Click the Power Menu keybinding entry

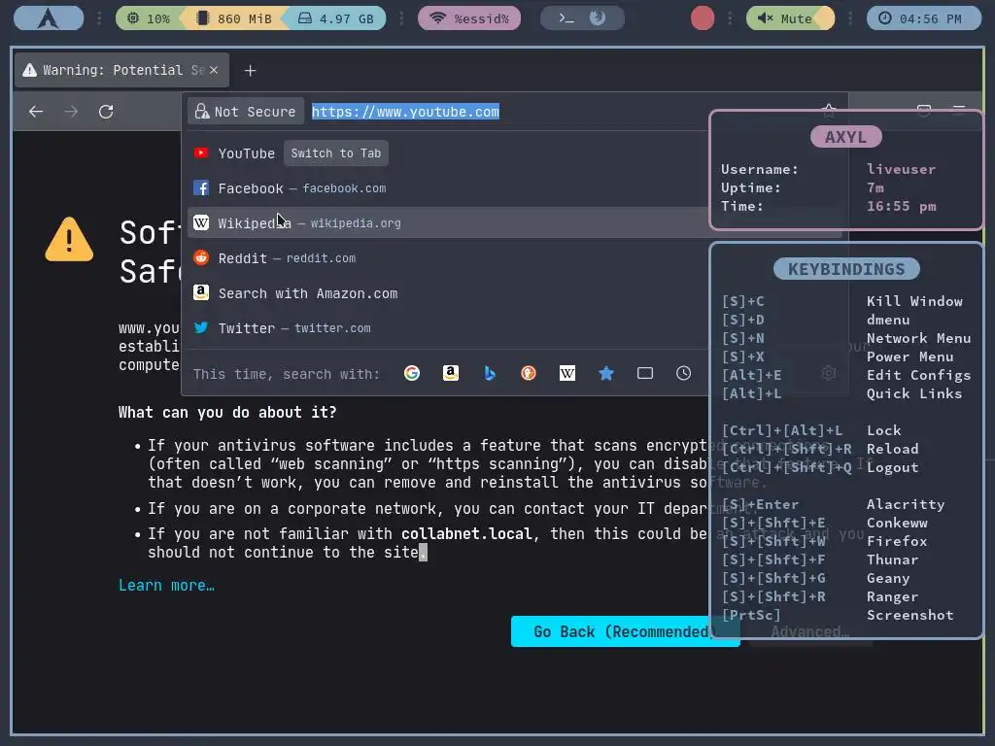click(909, 356)
